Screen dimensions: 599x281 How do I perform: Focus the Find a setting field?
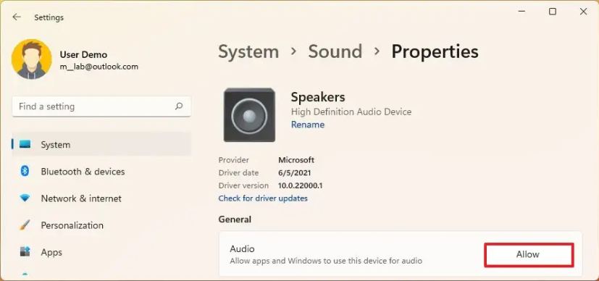[x=101, y=106]
